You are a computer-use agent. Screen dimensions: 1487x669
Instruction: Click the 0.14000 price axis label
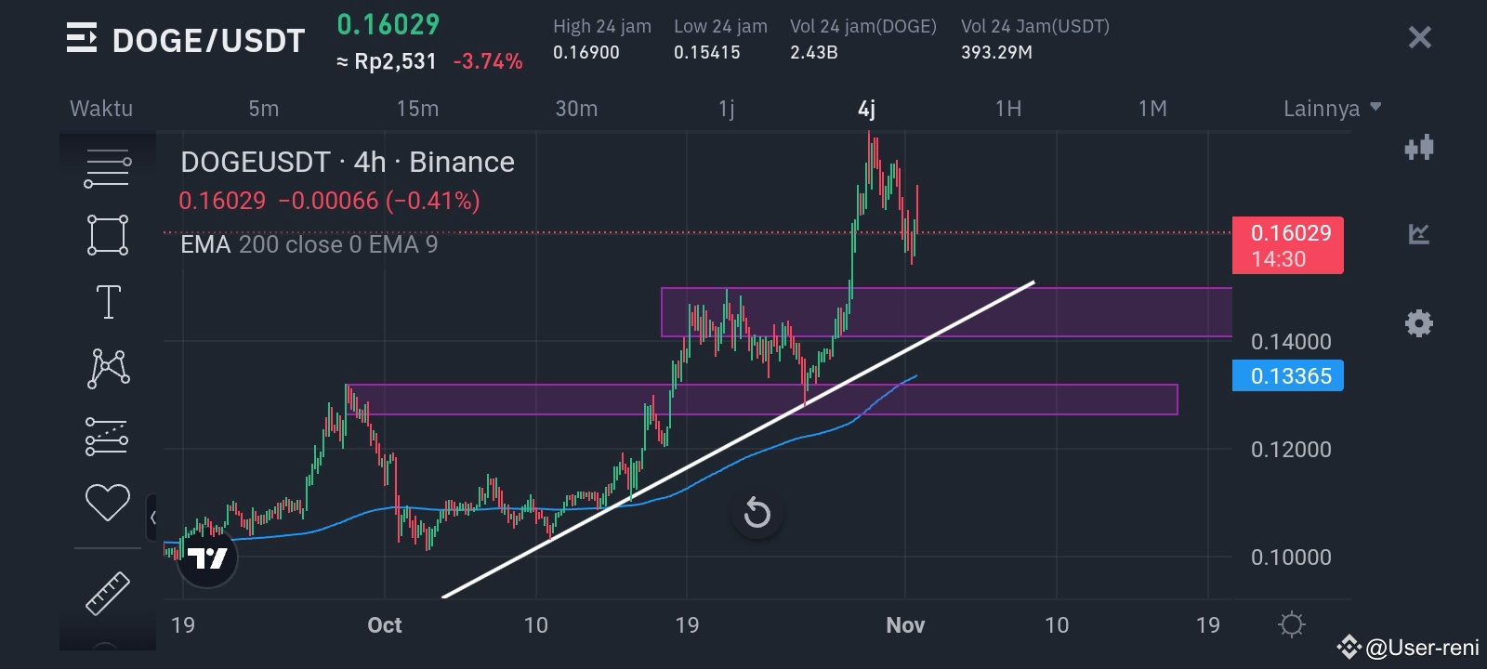(1291, 342)
